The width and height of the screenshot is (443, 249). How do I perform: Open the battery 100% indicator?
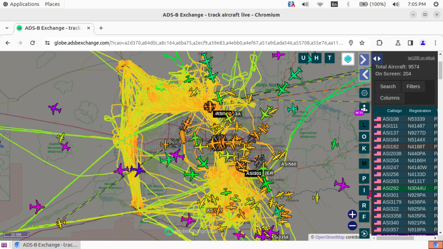click(372, 4)
